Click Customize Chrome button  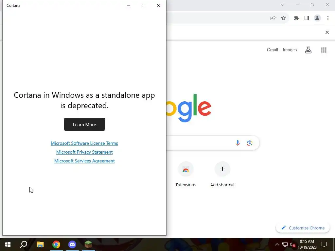(303, 228)
